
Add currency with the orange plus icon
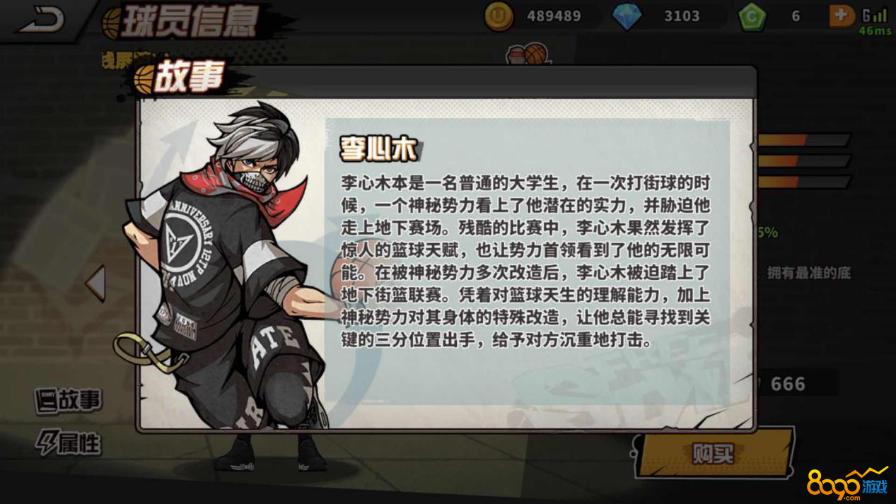coord(842,15)
